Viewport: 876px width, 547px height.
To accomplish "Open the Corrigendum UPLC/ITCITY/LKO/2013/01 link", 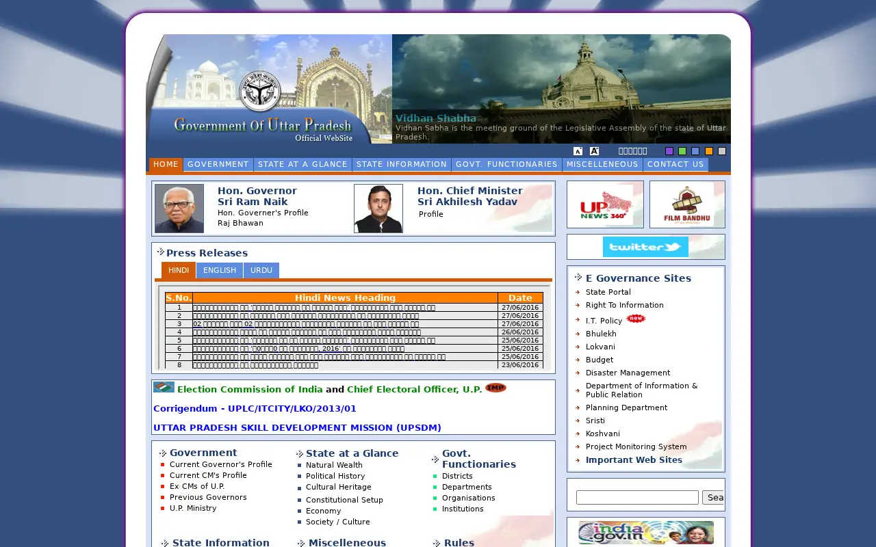I will 255,409.
